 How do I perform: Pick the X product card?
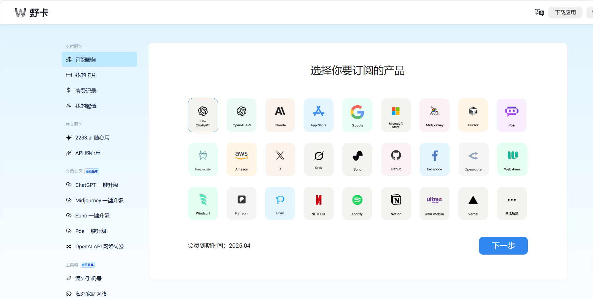click(x=280, y=159)
